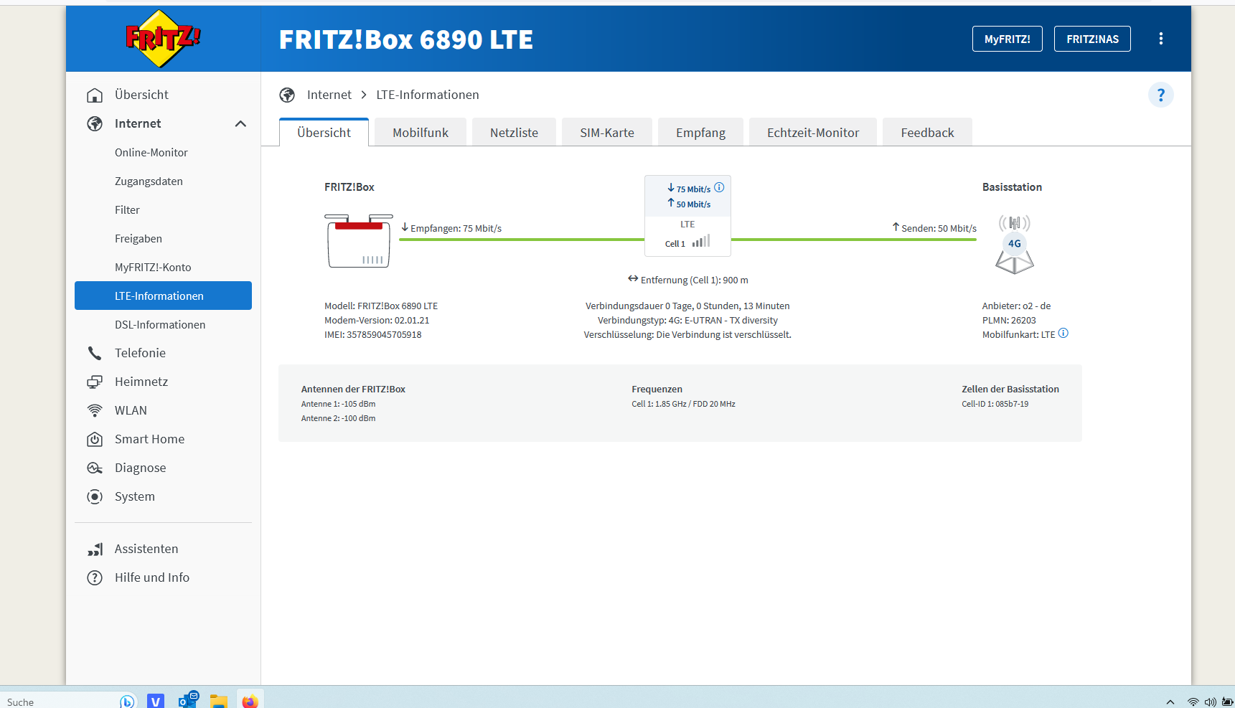Viewport: 1235px width, 708px height.
Task: Click Antenne 1: -105 dBm value
Action: coord(338,404)
